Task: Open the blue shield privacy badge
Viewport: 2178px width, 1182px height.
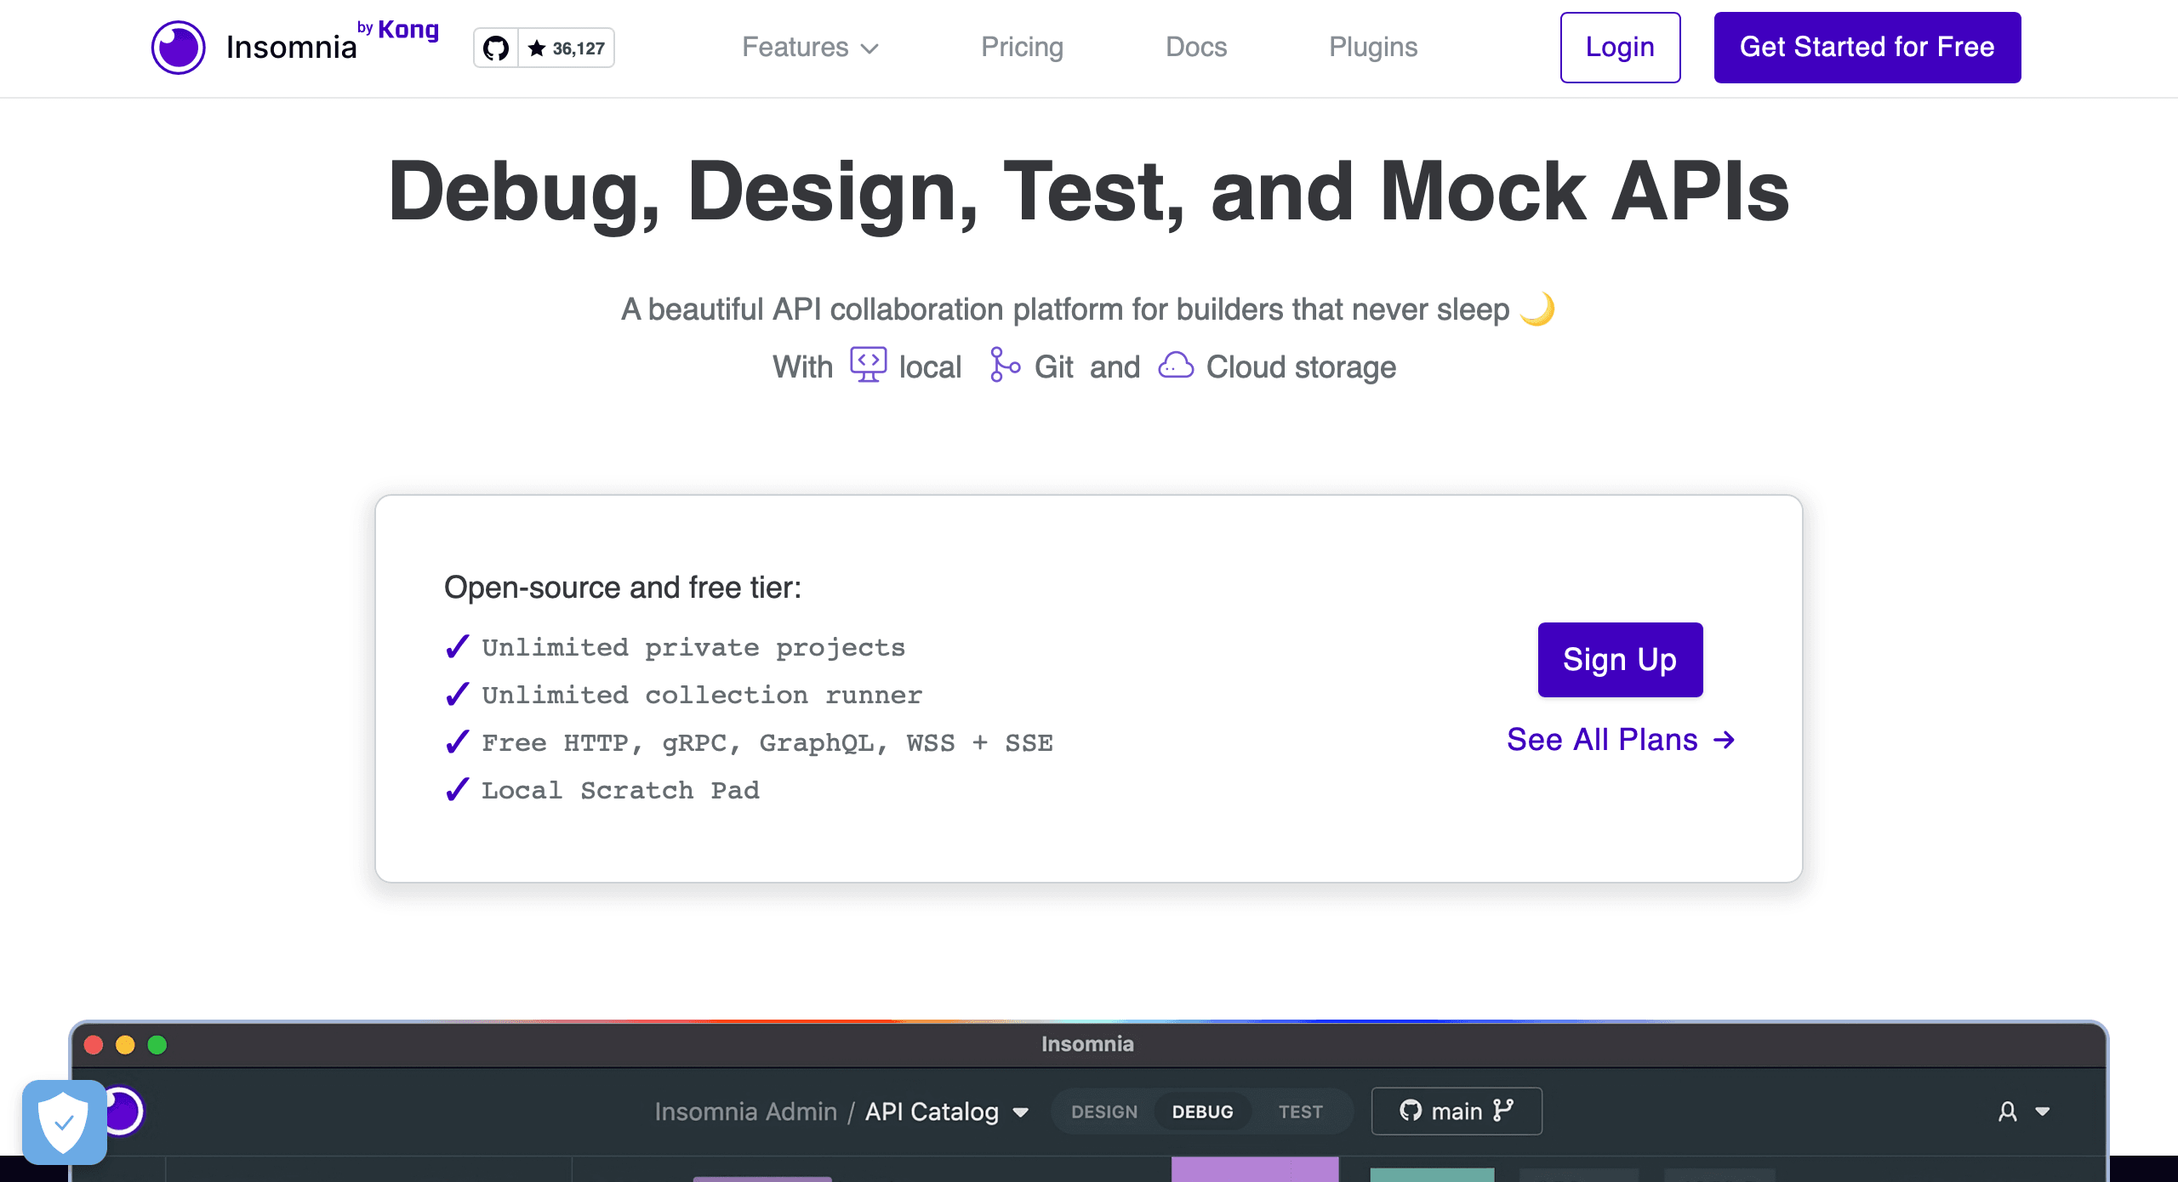Action: (65, 1122)
